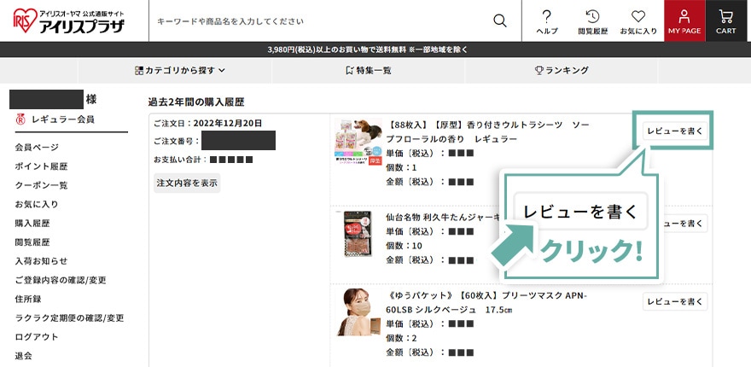751x367 pixels.
Task: Open プリーツマスク product thumbnail
Action: click(x=357, y=312)
